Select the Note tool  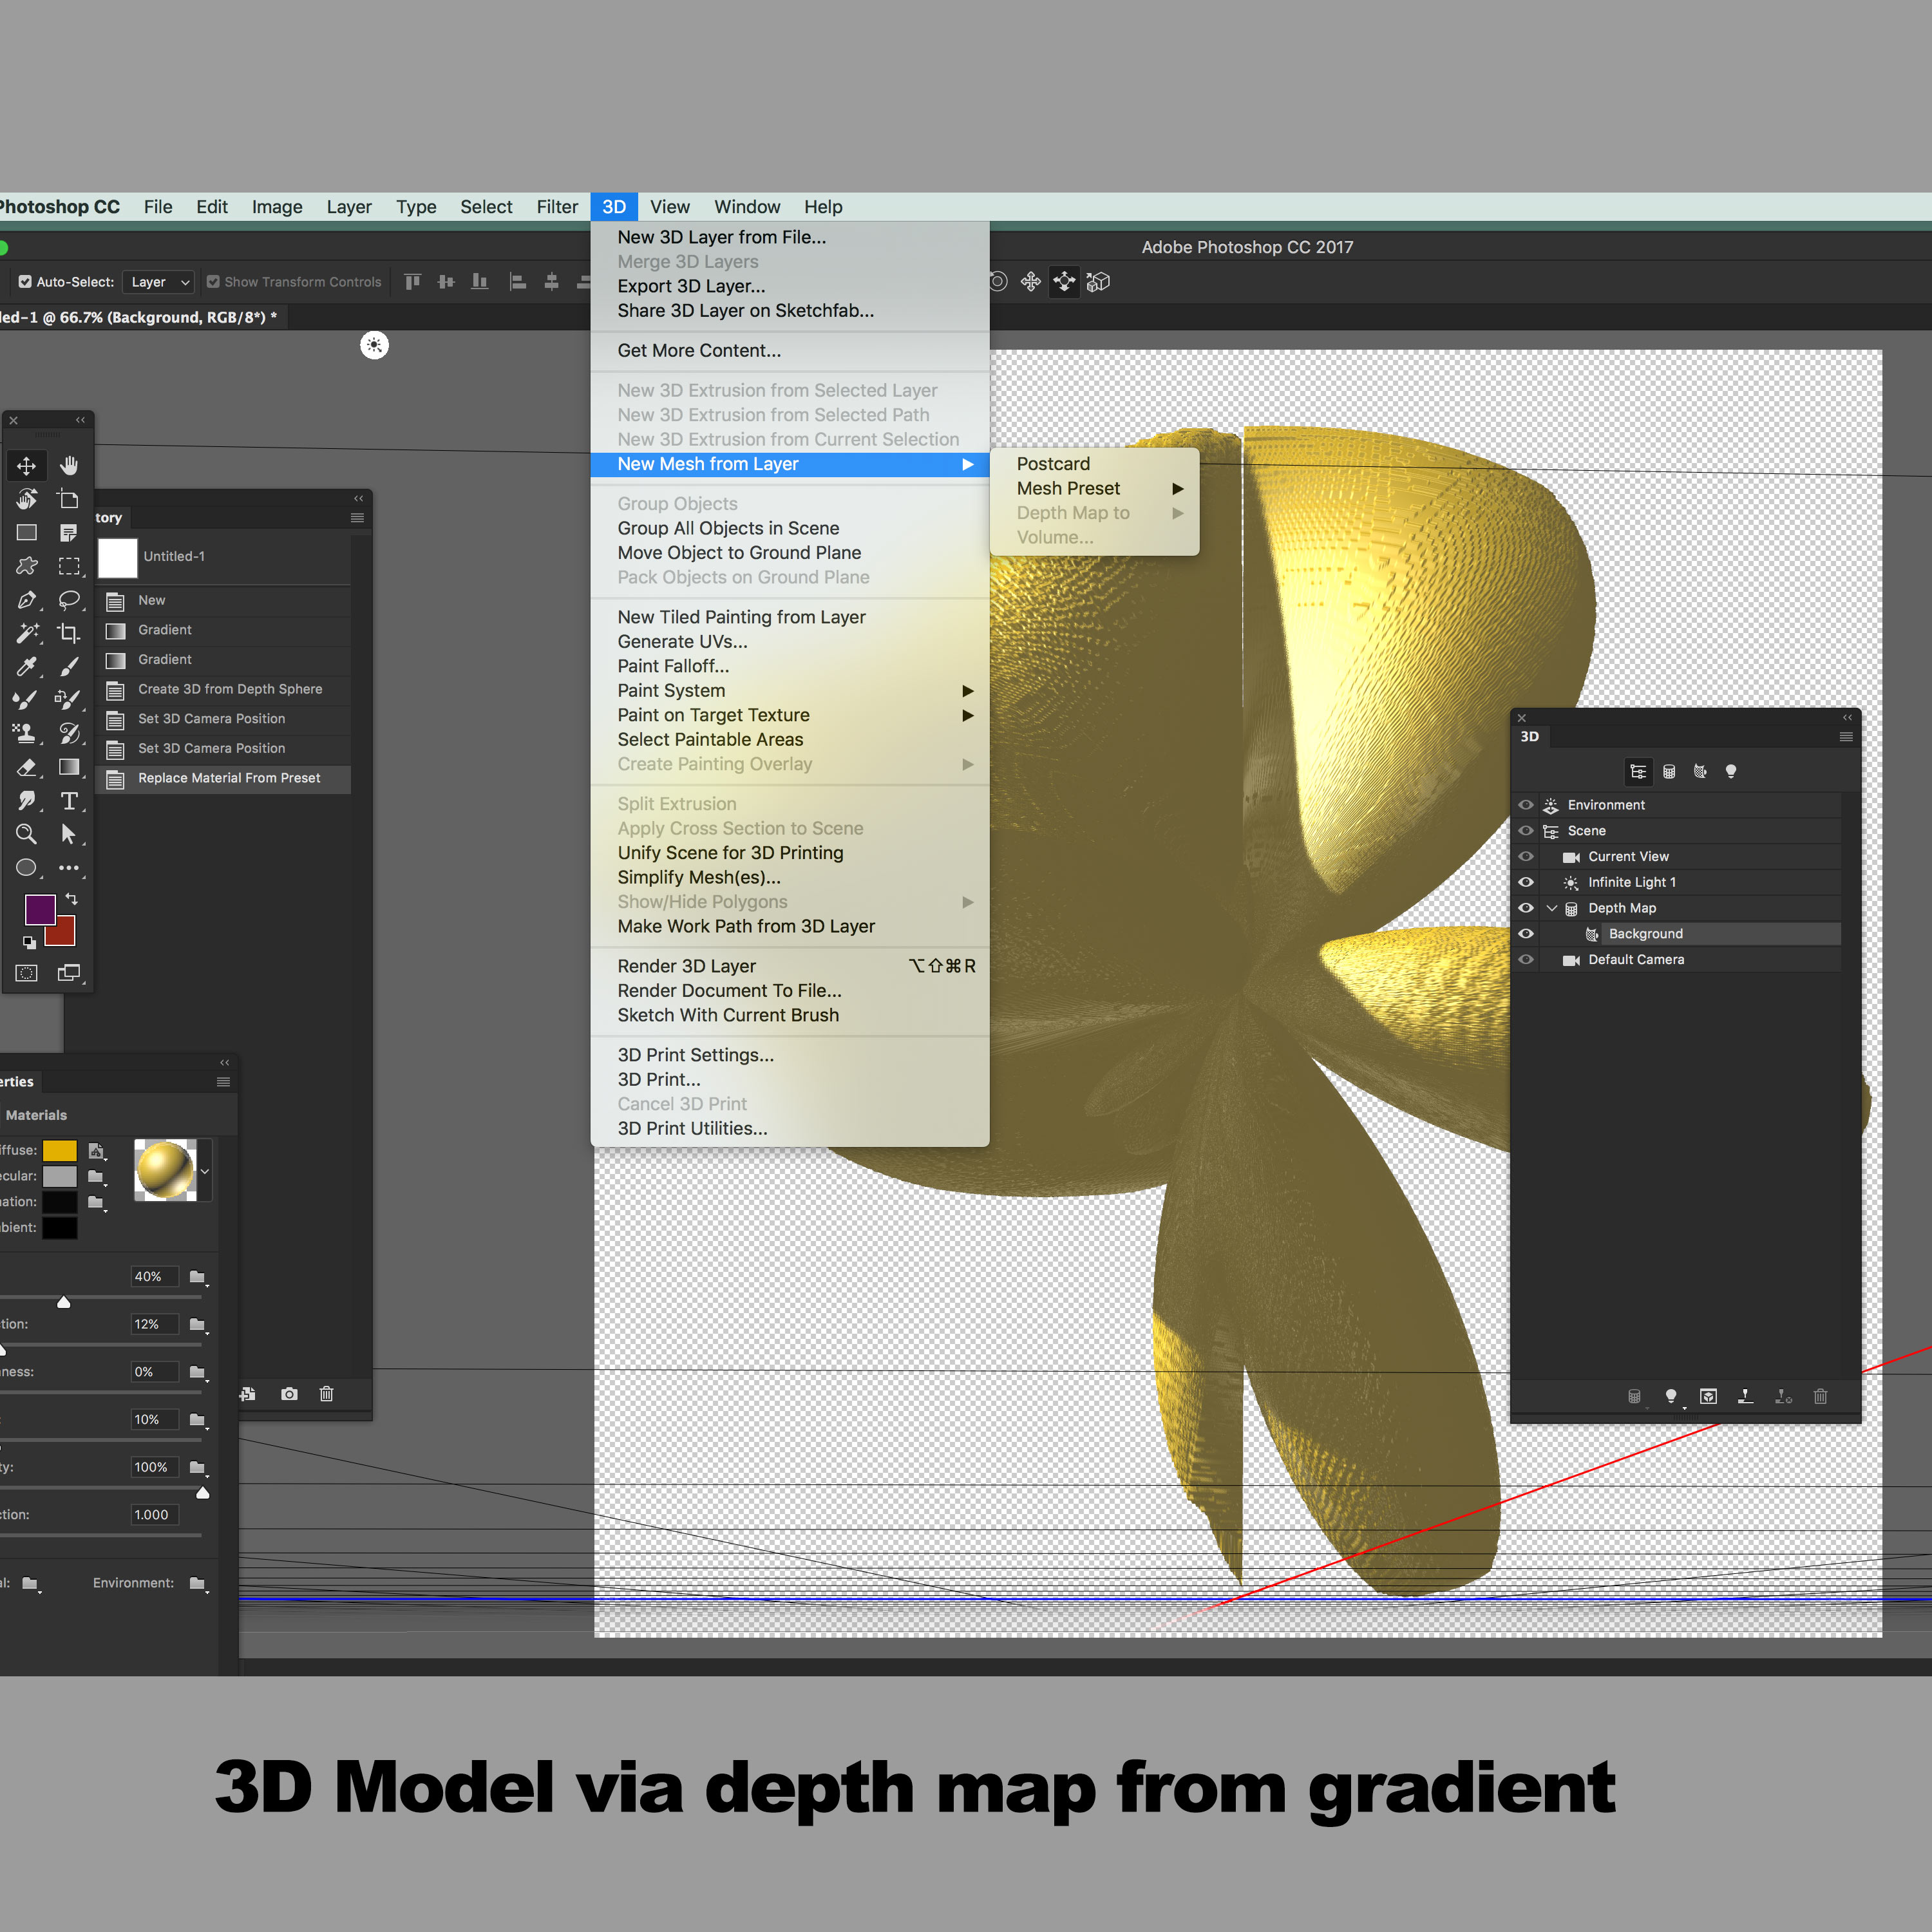click(69, 533)
